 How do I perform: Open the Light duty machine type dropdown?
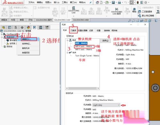click(x=106, y=105)
